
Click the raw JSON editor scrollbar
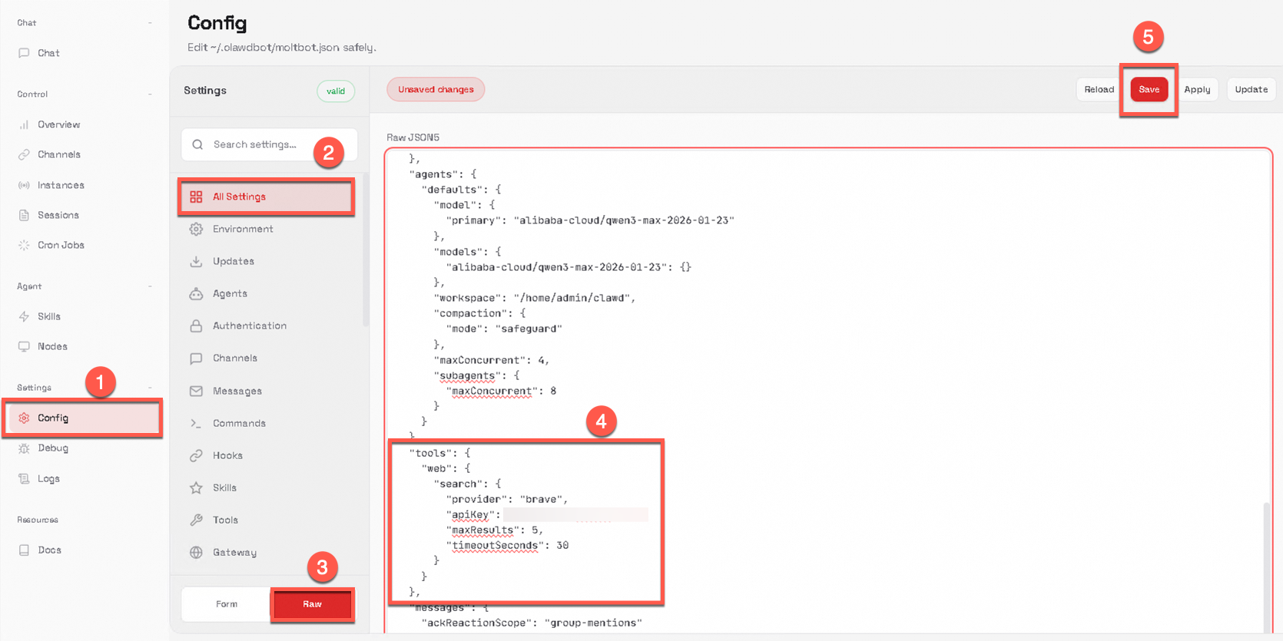coord(1266,567)
